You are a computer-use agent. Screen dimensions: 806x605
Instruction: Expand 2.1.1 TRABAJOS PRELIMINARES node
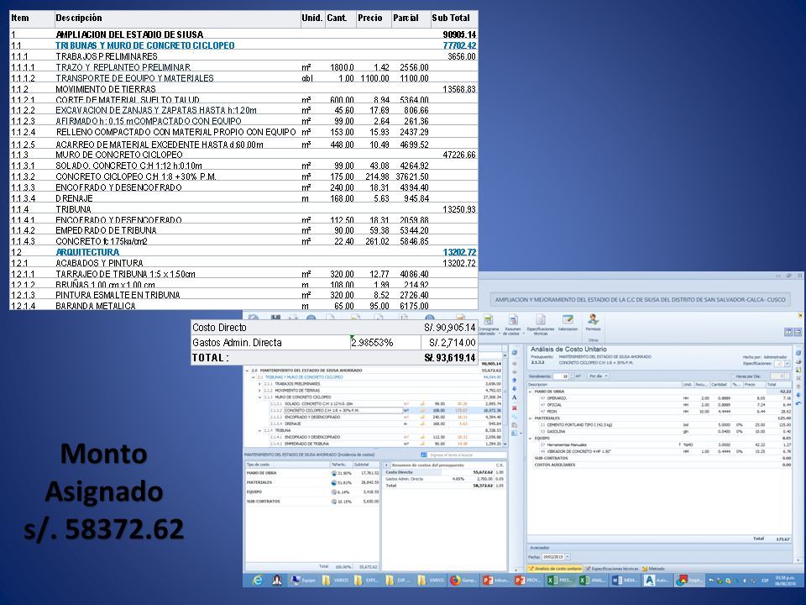259,384
